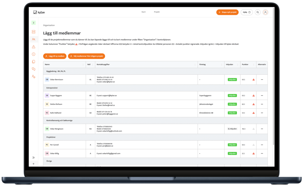The height and width of the screenshot is (187, 304).
Task: Open the members icon in the sidebar
Action: click(34, 39)
